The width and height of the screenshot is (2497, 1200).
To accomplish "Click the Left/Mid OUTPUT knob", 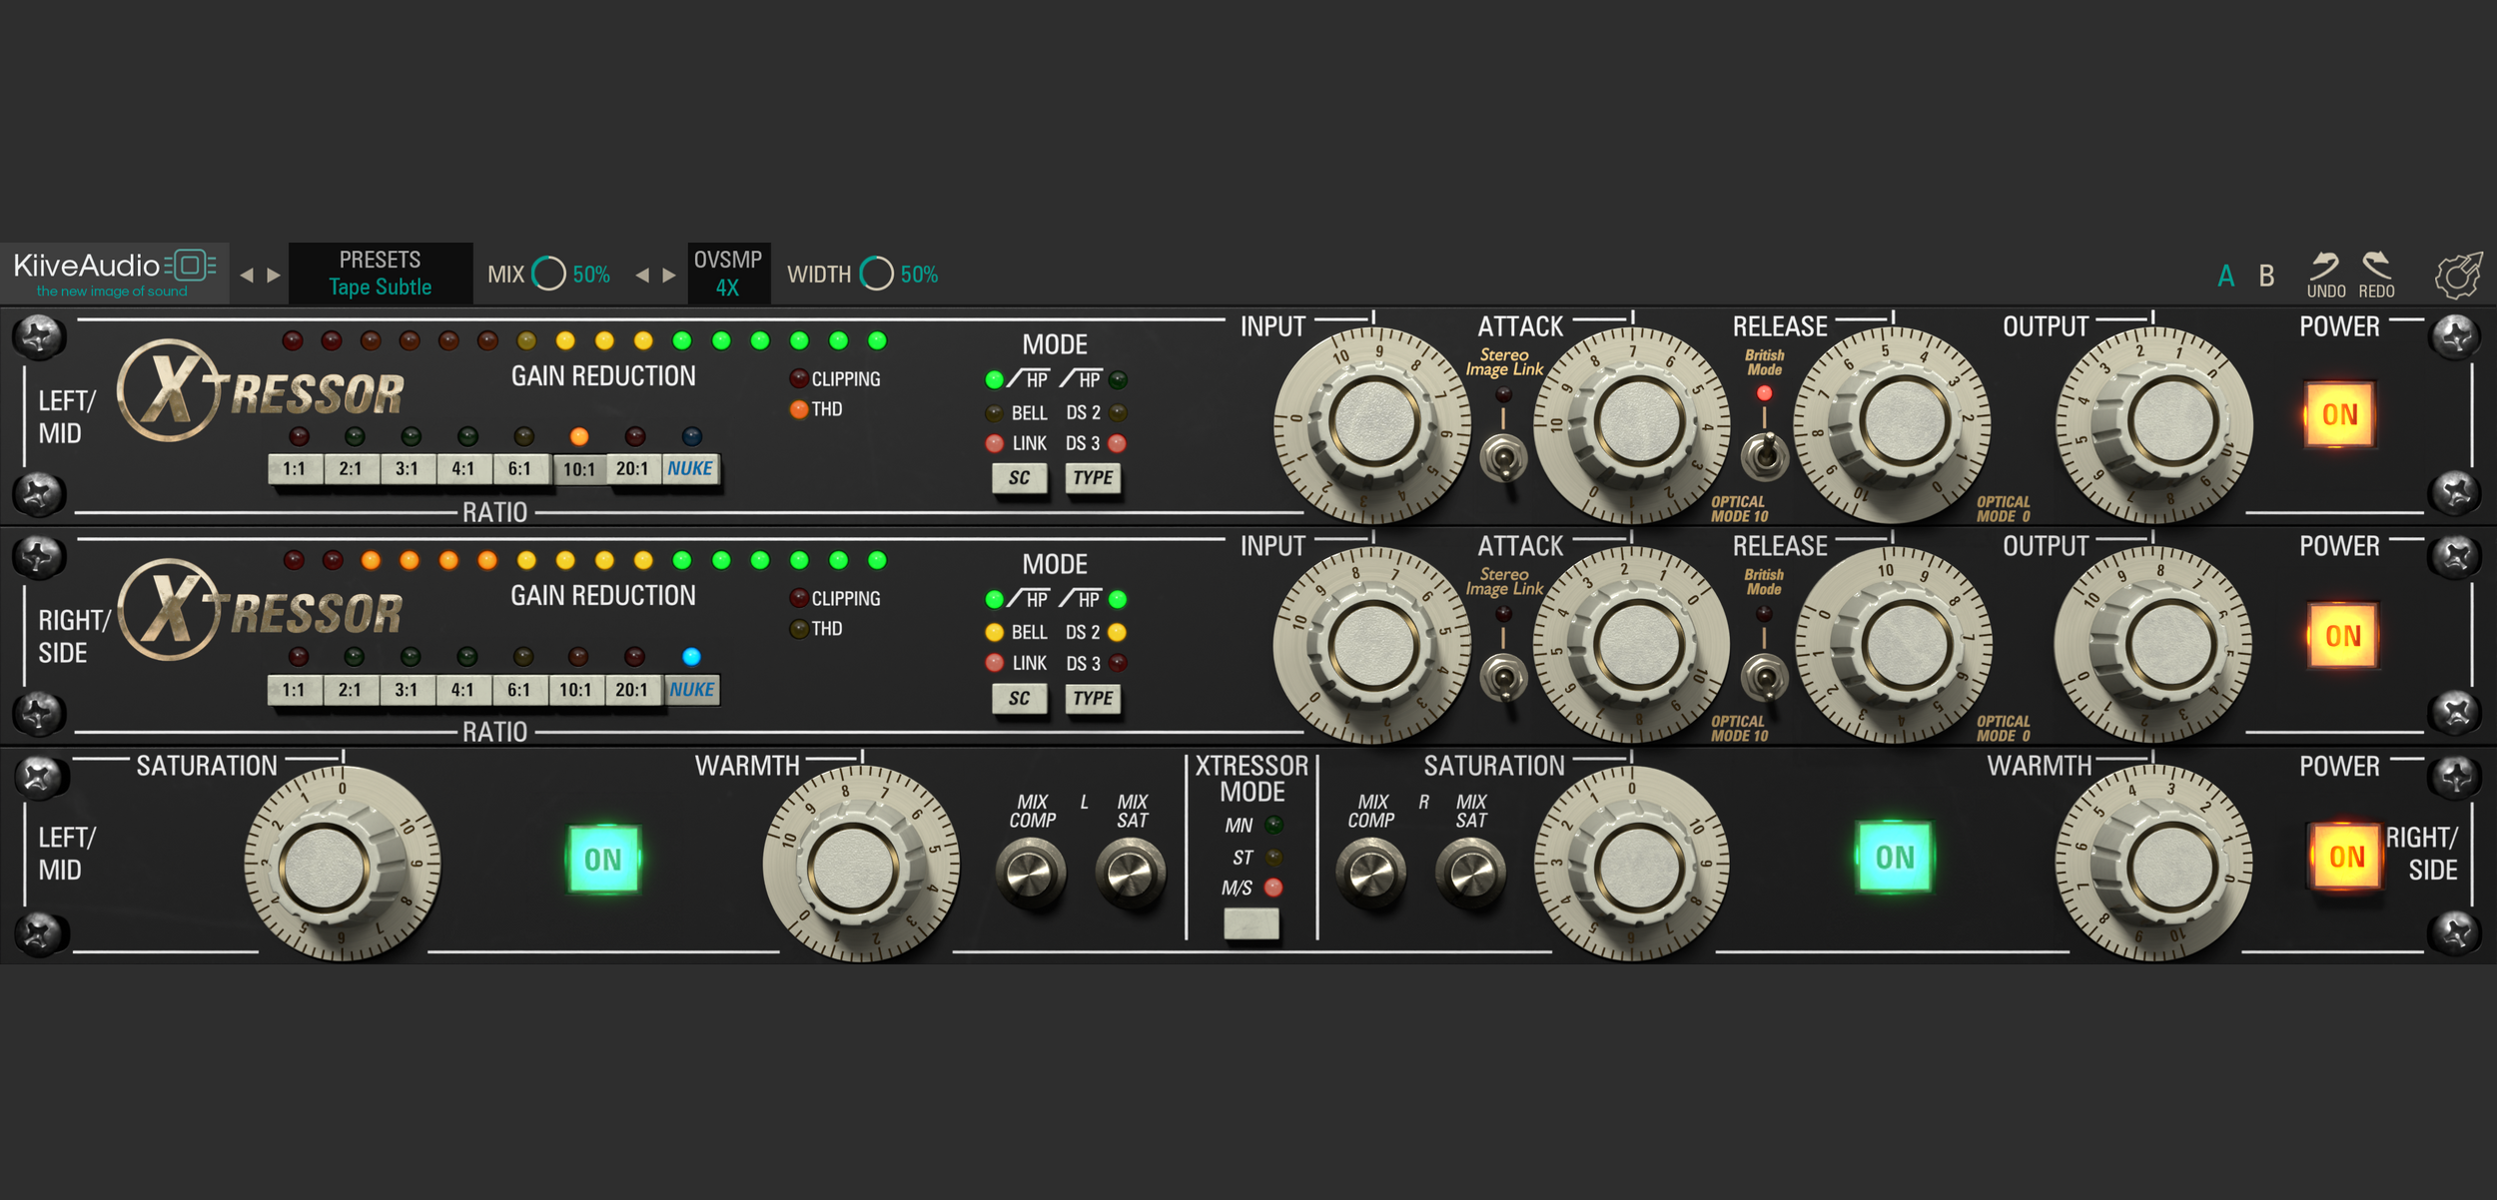I will tap(2154, 424).
